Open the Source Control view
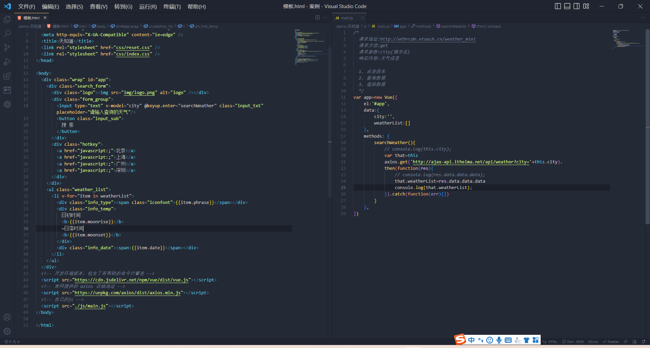Screen dimensions: 650x348 point(7,47)
